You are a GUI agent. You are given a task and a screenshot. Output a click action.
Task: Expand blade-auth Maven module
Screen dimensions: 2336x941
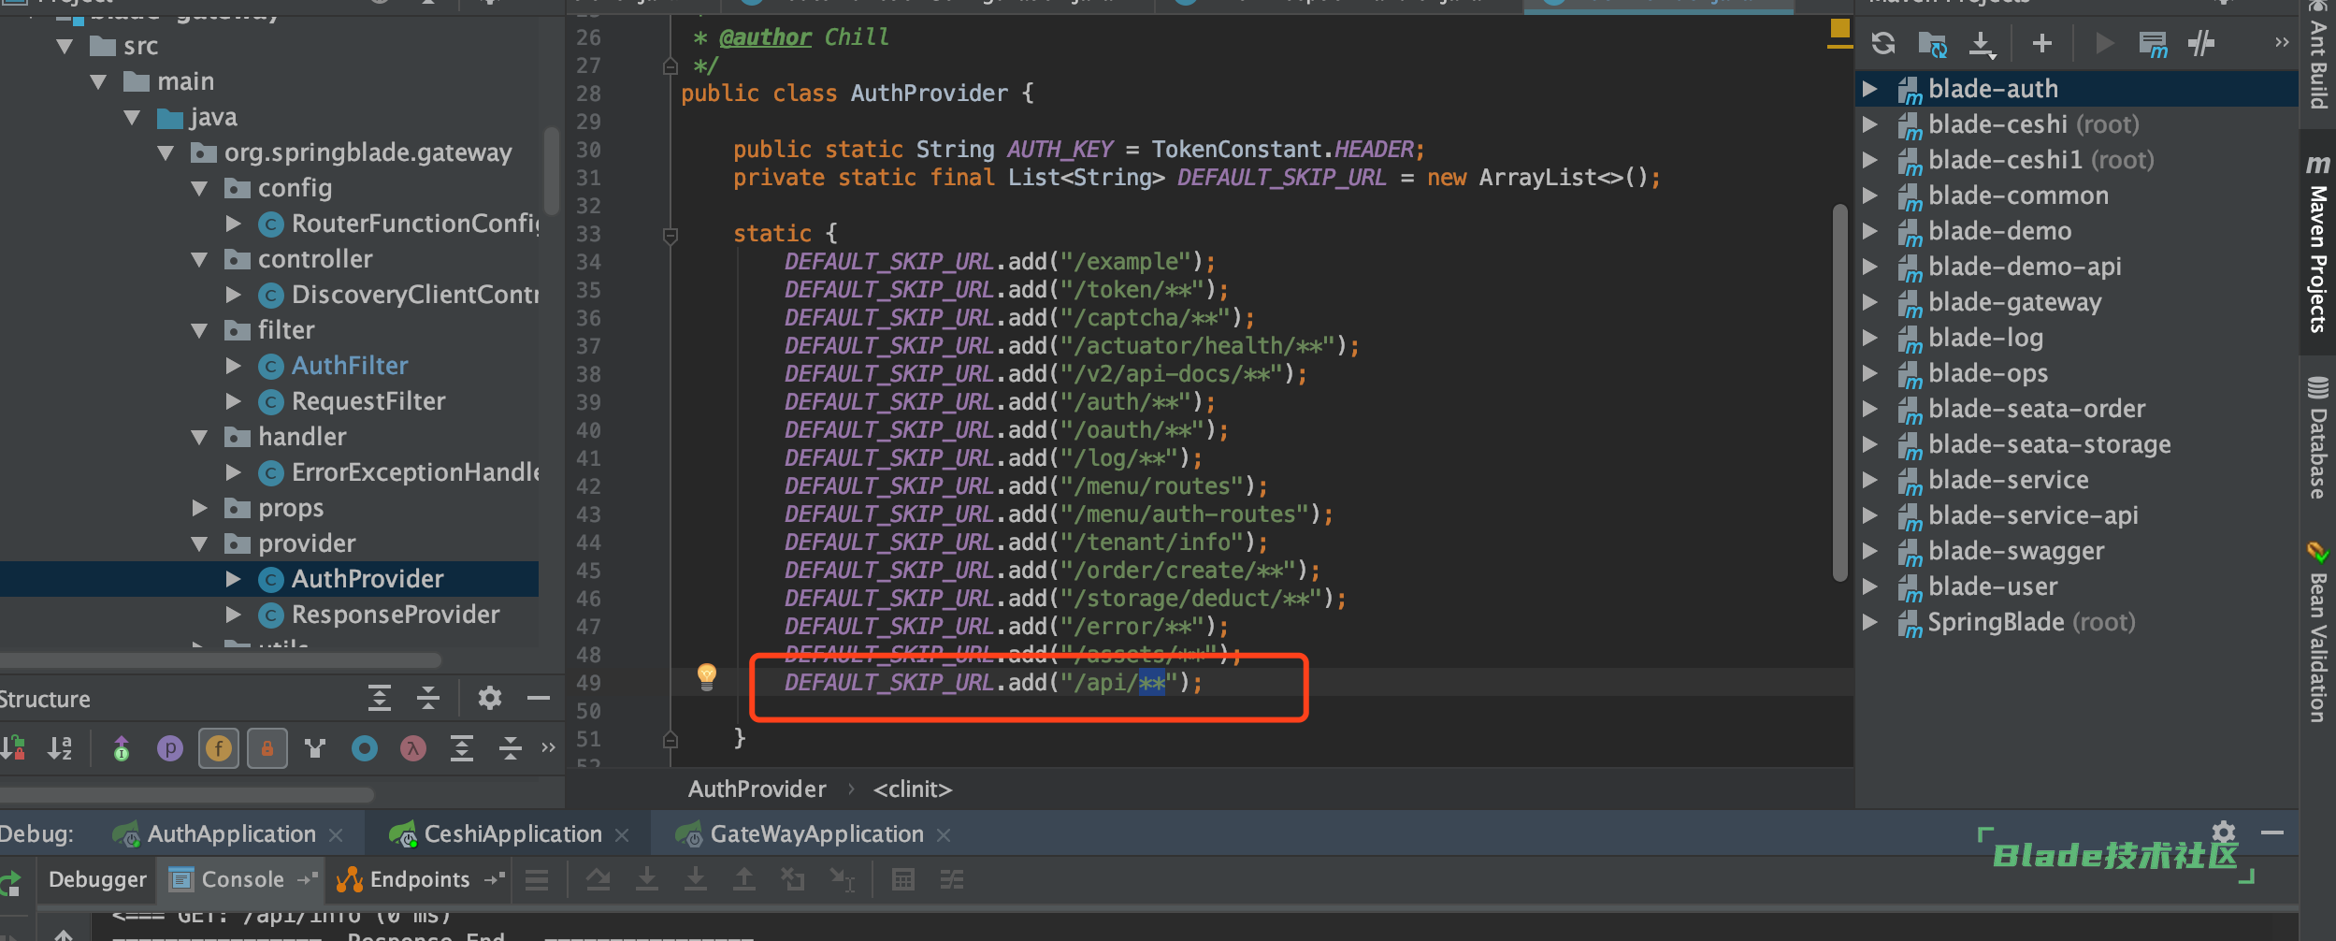click(x=1869, y=89)
